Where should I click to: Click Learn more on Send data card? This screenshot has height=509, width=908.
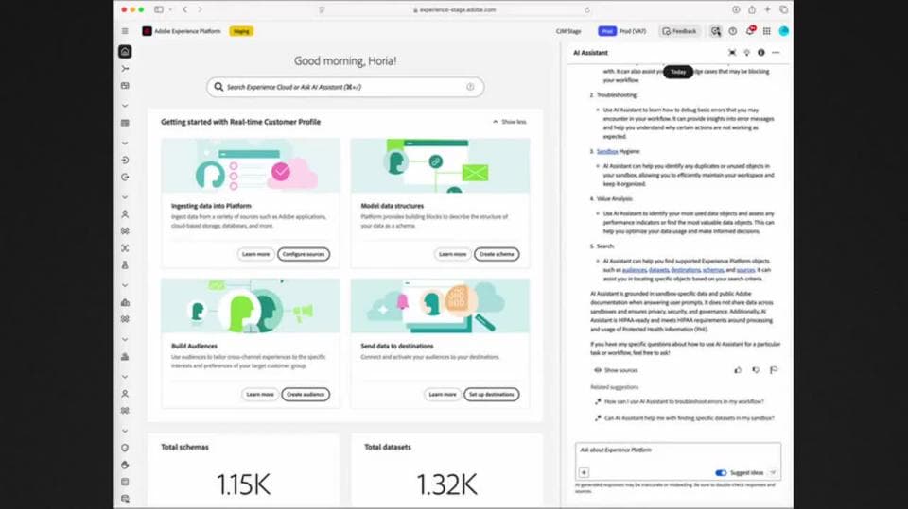pyautogui.click(x=443, y=395)
